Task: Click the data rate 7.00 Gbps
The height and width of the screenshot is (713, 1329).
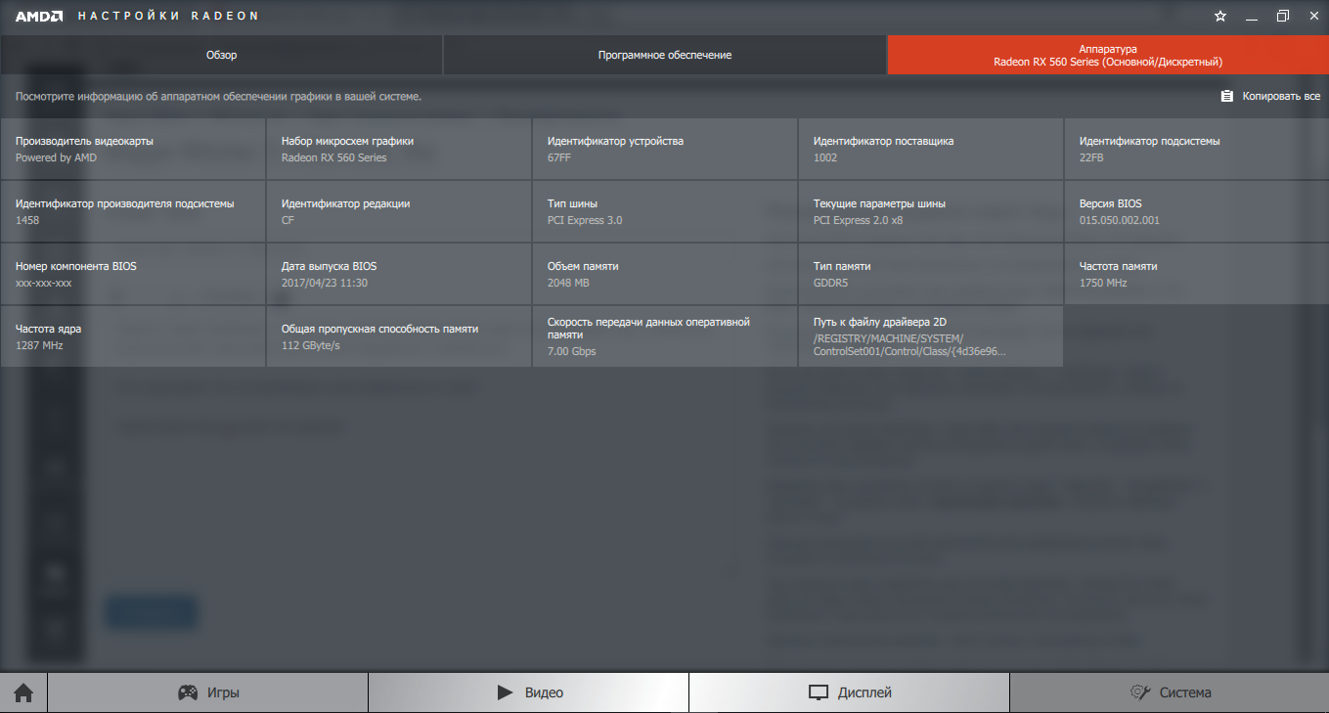Action: [571, 351]
